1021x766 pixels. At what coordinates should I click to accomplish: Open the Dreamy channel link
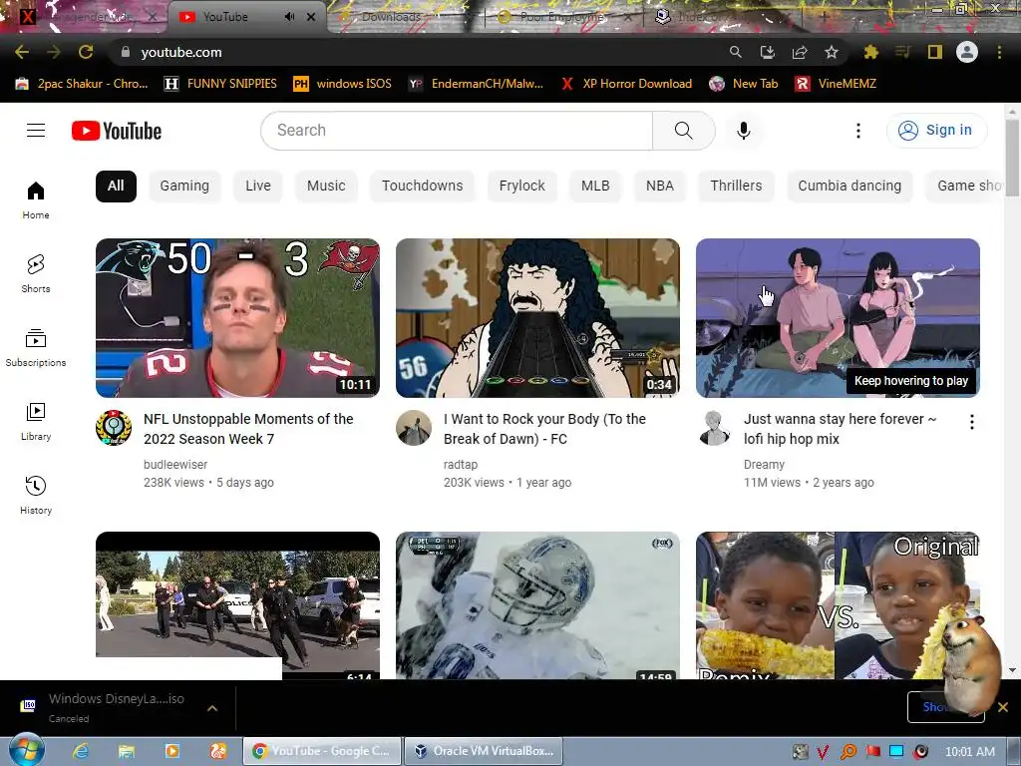click(x=764, y=465)
